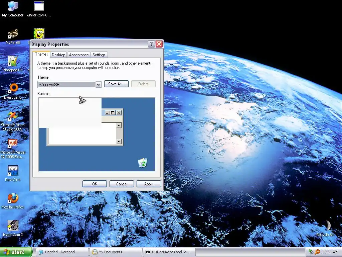Close the Display Properties dialog
This screenshot has width=342, height=257.
pos(159,44)
